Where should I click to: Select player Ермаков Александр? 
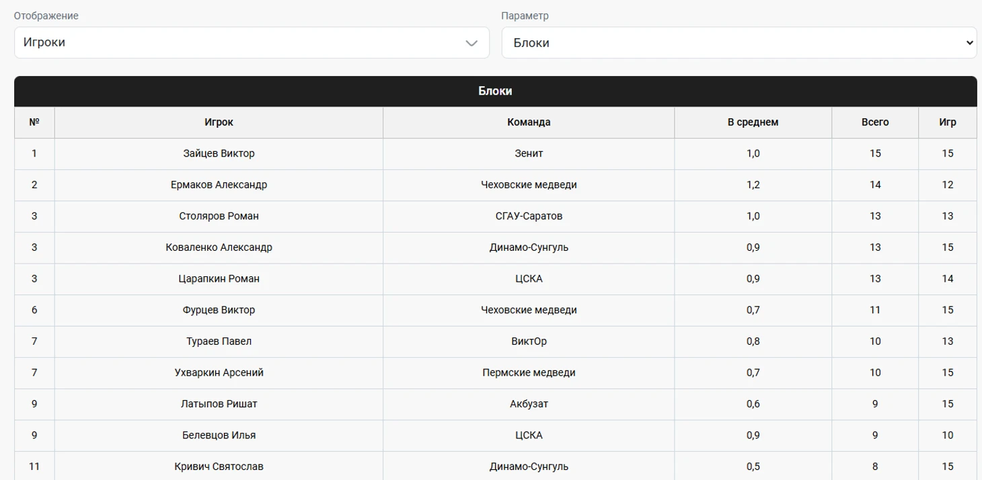click(219, 185)
